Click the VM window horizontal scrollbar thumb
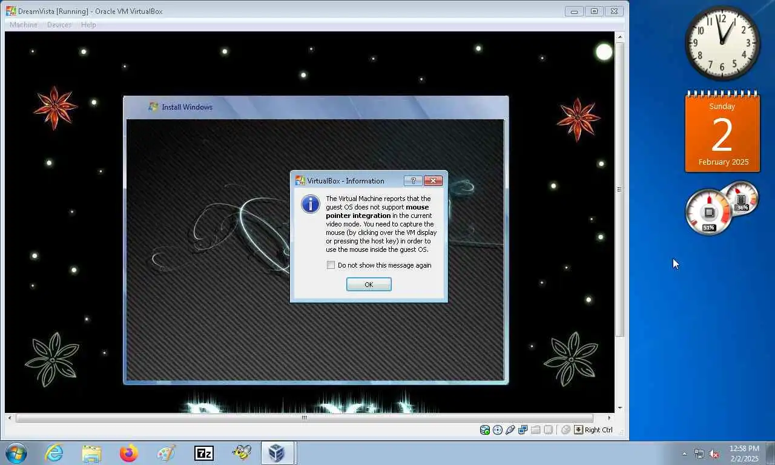The height and width of the screenshot is (465, 775). pyautogui.click(x=305, y=418)
